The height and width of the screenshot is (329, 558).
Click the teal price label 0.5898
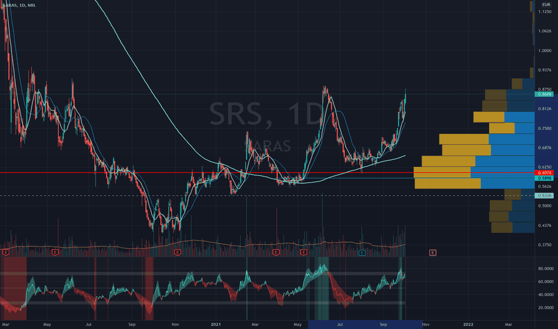coord(544,178)
